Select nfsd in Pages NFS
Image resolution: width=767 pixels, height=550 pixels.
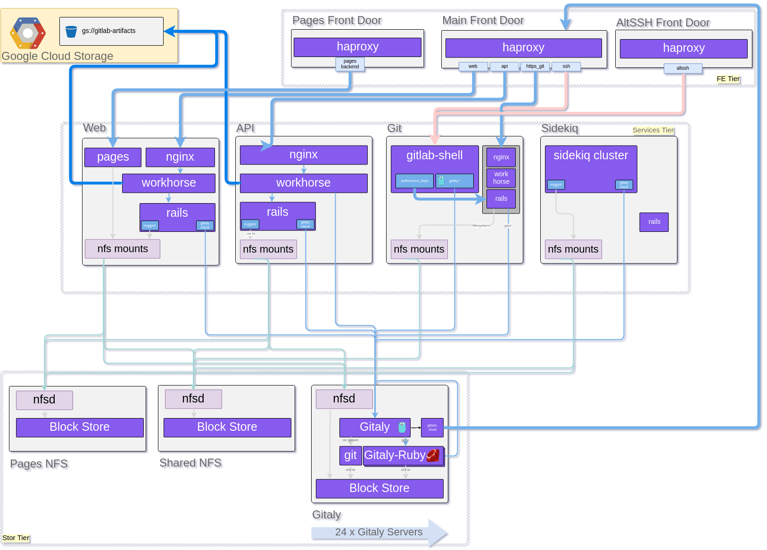(x=44, y=400)
